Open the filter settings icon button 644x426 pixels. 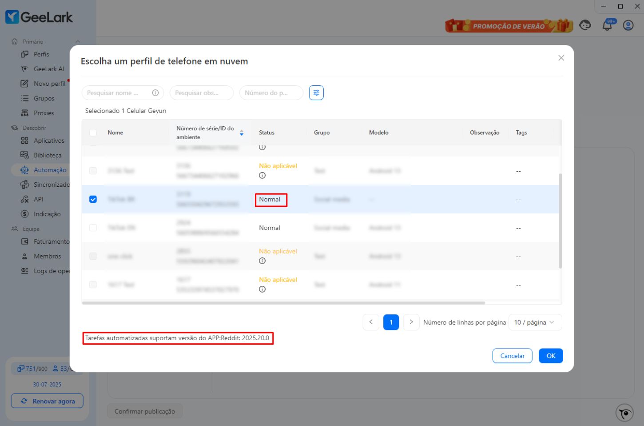[x=316, y=93]
